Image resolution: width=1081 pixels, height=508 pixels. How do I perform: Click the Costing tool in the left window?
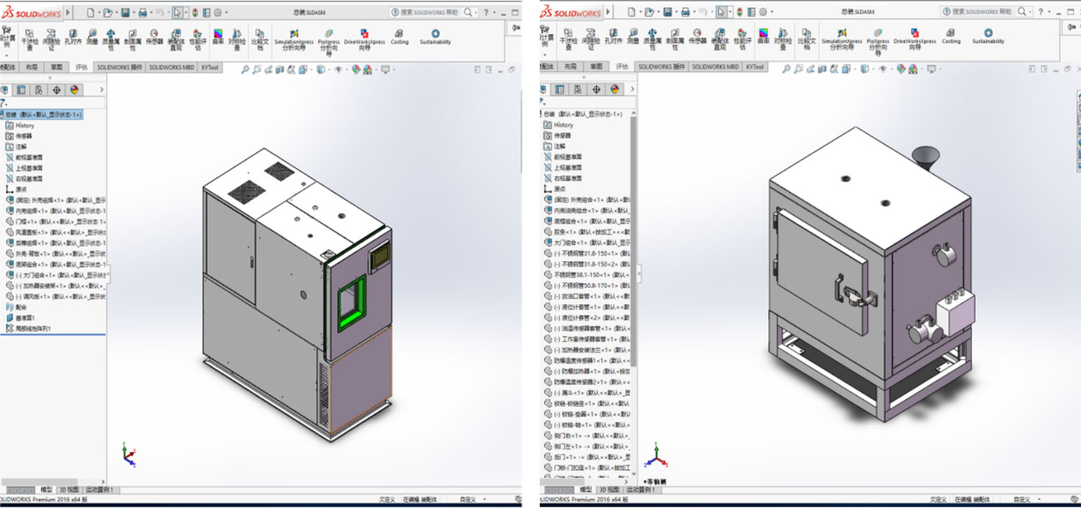pos(399,37)
